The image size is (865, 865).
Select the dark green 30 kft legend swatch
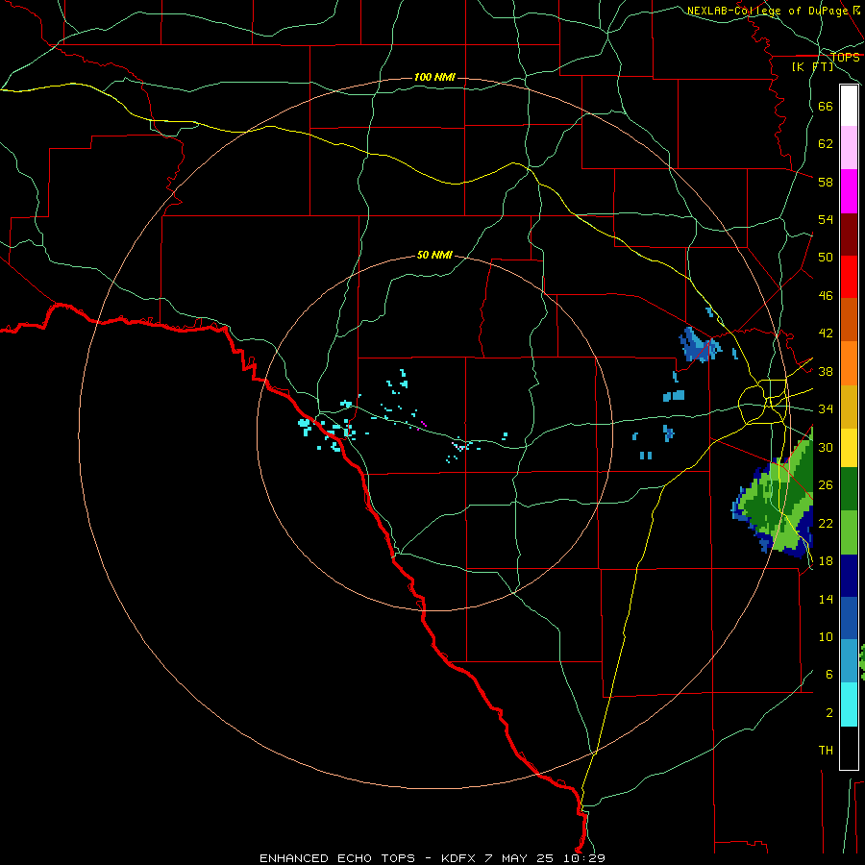point(849,489)
